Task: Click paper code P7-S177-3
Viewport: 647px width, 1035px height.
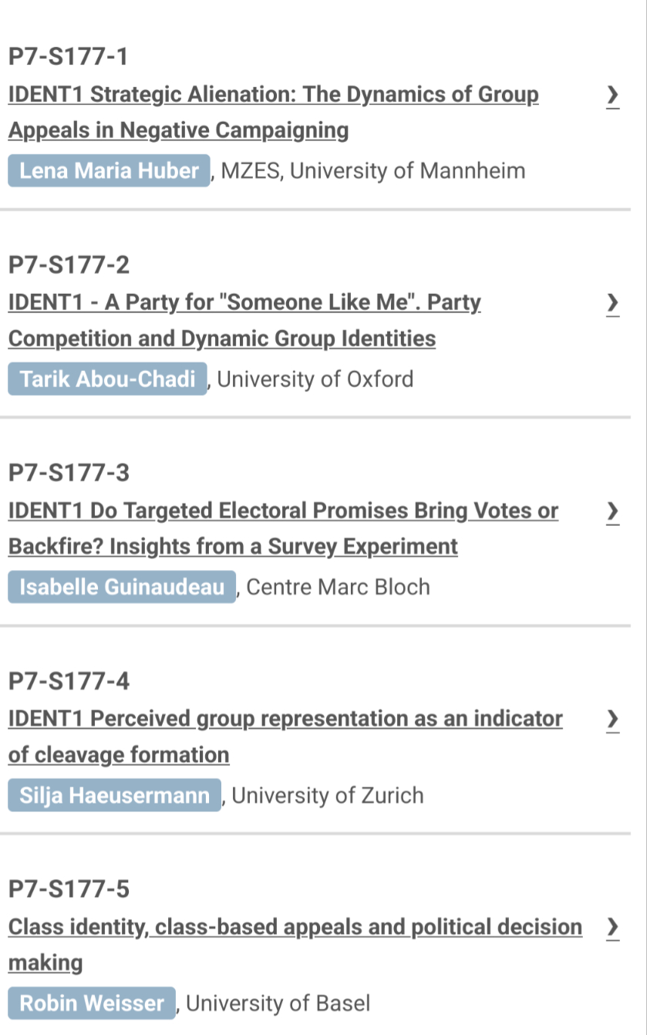Action: pos(69,474)
